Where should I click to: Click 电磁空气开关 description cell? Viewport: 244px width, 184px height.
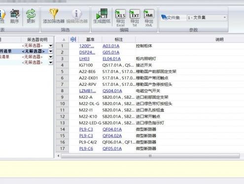coord(148,91)
